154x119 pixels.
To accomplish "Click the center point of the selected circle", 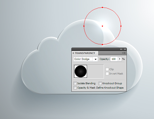I will tap(102, 26).
